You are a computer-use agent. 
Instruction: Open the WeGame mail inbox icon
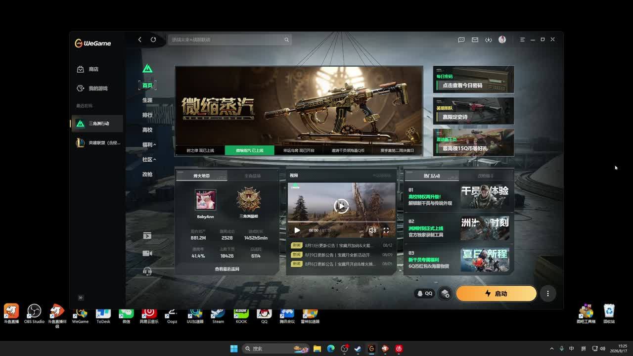tap(475, 40)
